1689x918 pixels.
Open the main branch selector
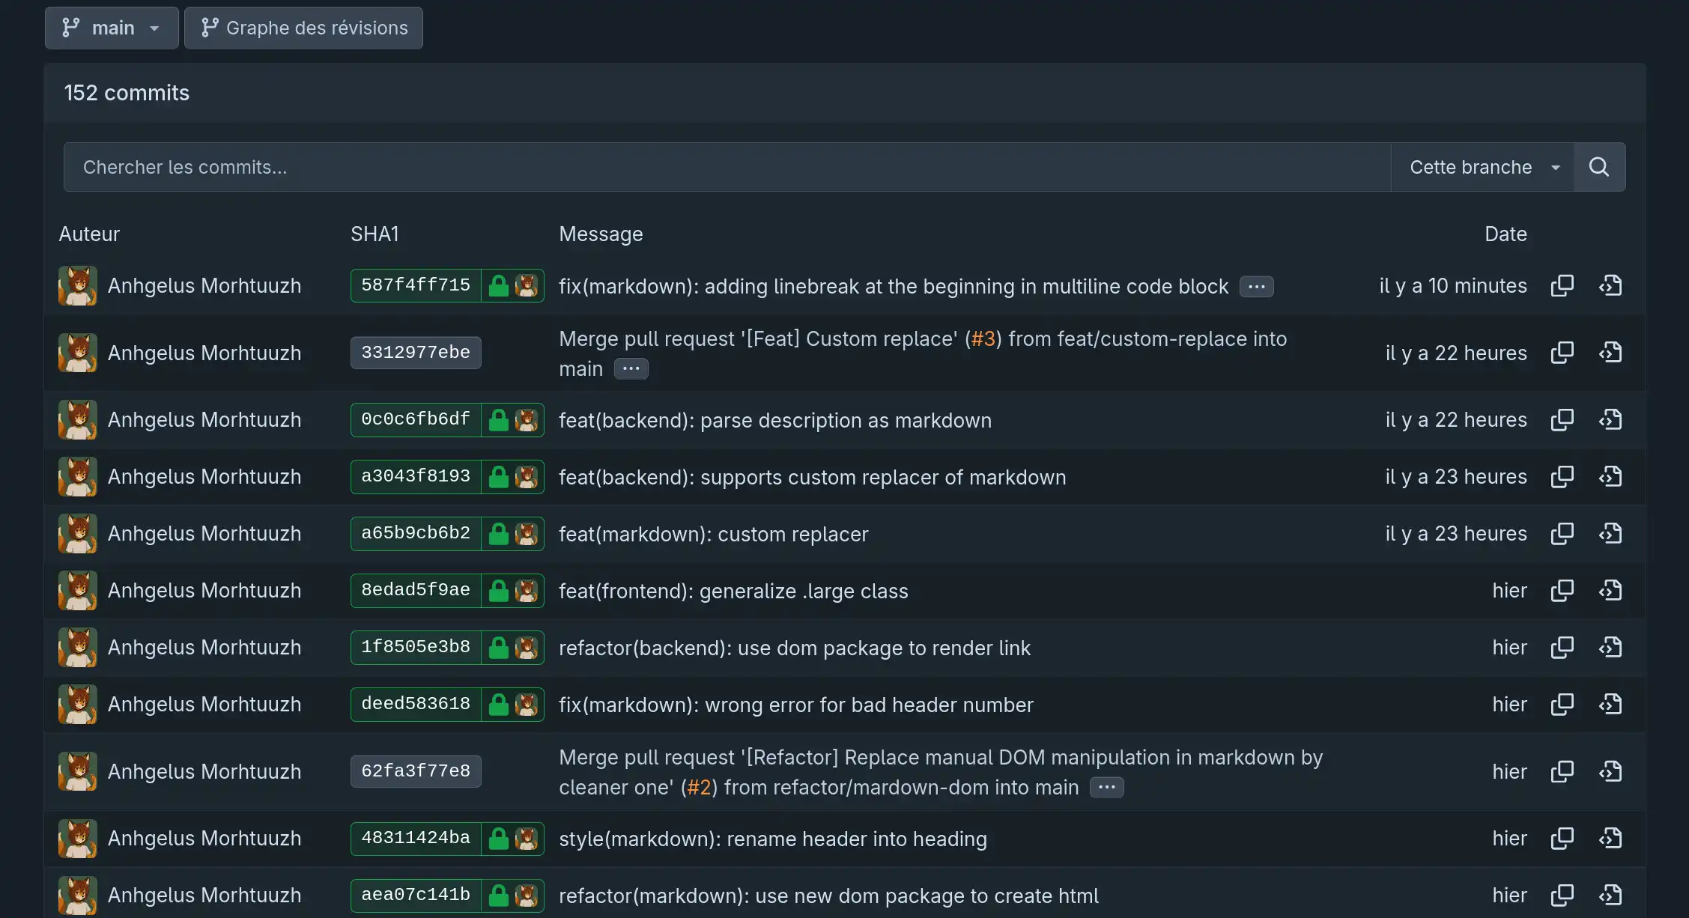112,27
